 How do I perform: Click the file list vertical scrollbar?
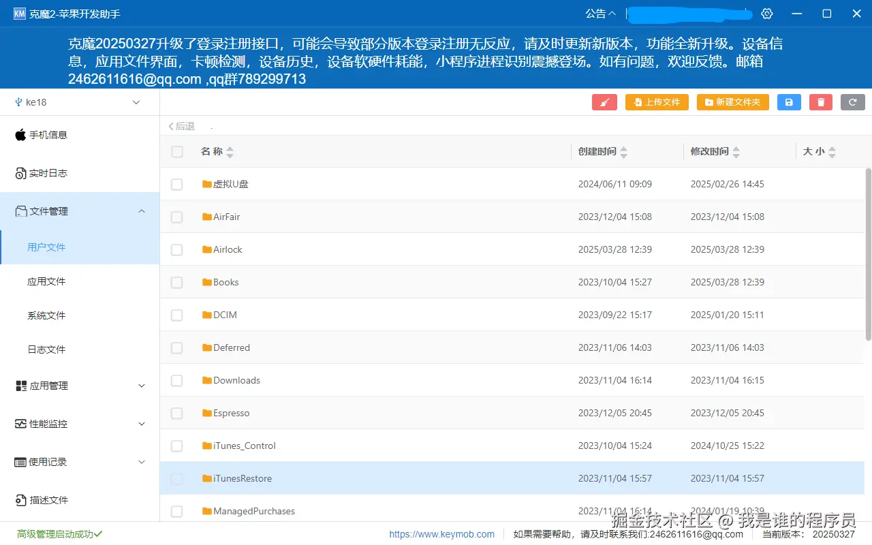[x=868, y=254]
